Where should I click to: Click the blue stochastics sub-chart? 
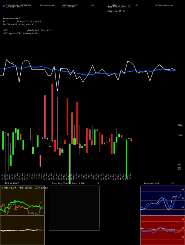coord(162,200)
